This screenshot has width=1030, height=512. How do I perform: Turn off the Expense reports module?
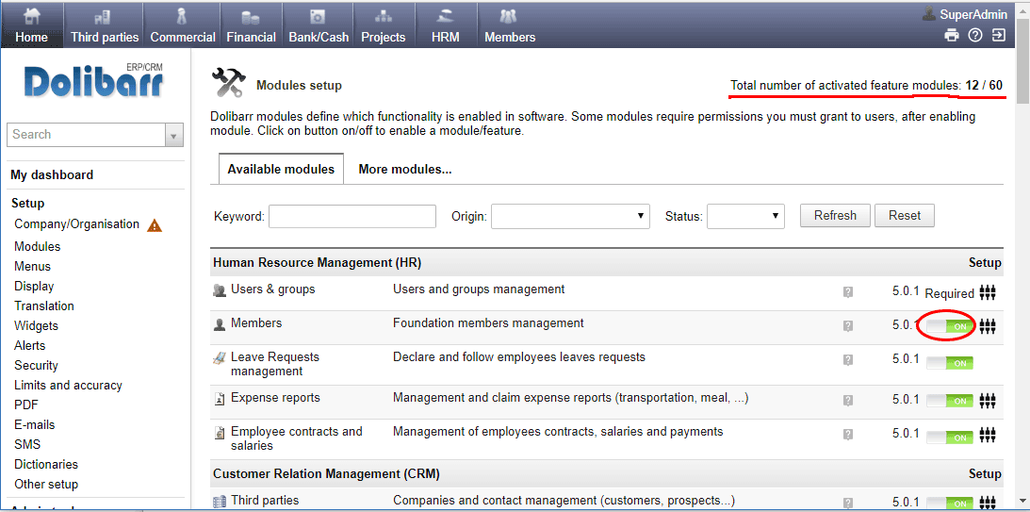pos(949,401)
